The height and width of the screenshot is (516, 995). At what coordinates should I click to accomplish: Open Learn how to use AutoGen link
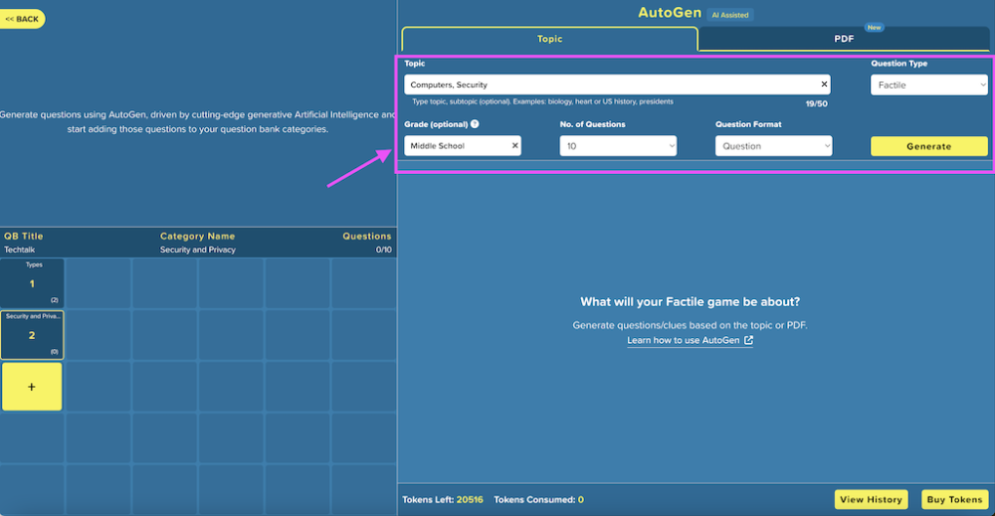coord(684,340)
